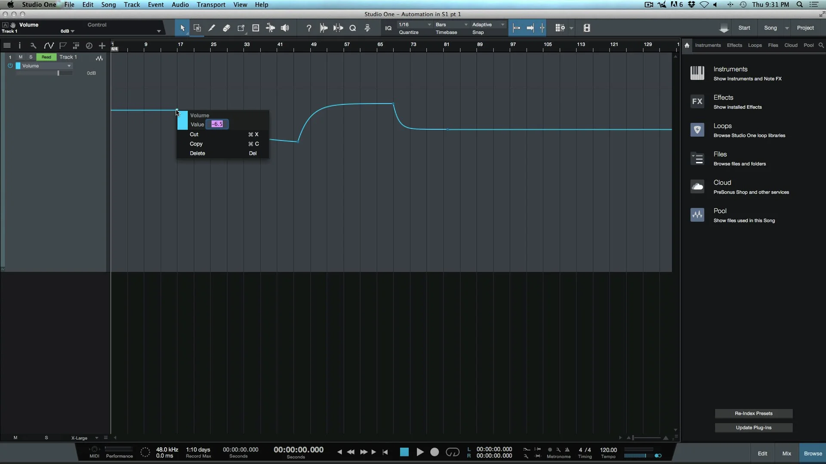
Task: Open the Adaptive Snap dropdown
Action: pos(488,25)
